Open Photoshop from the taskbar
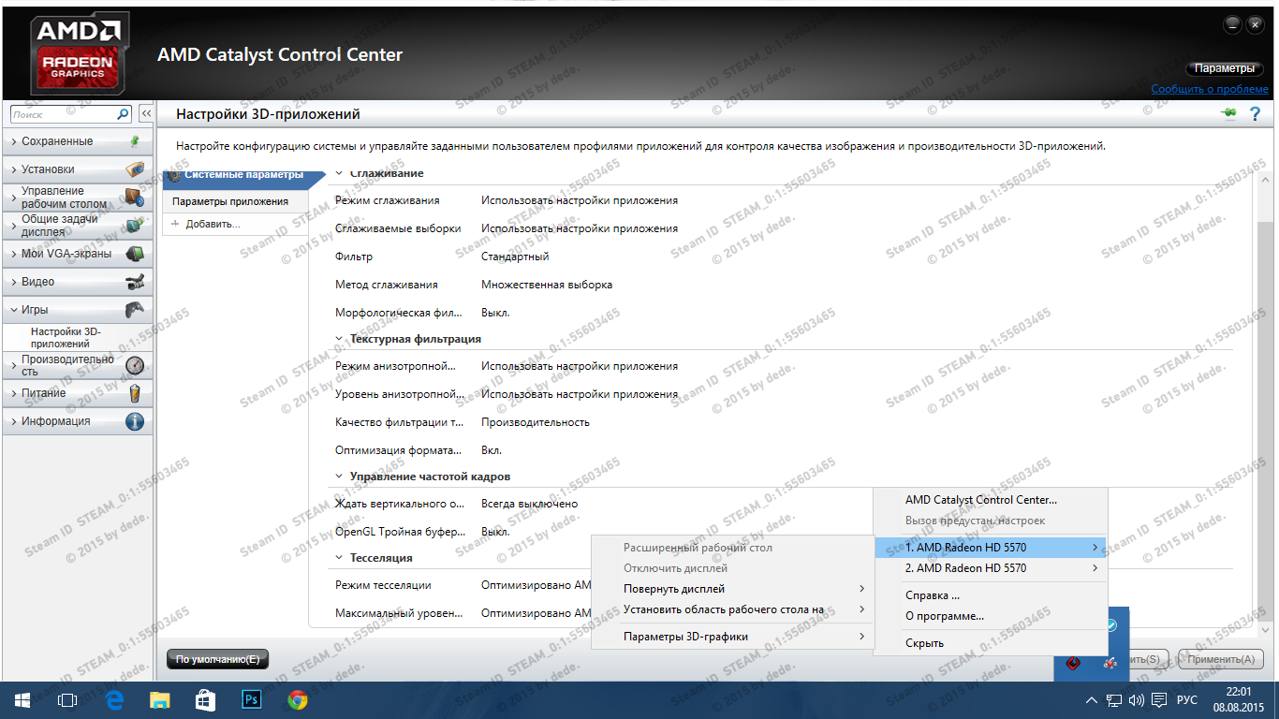 click(251, 699)
